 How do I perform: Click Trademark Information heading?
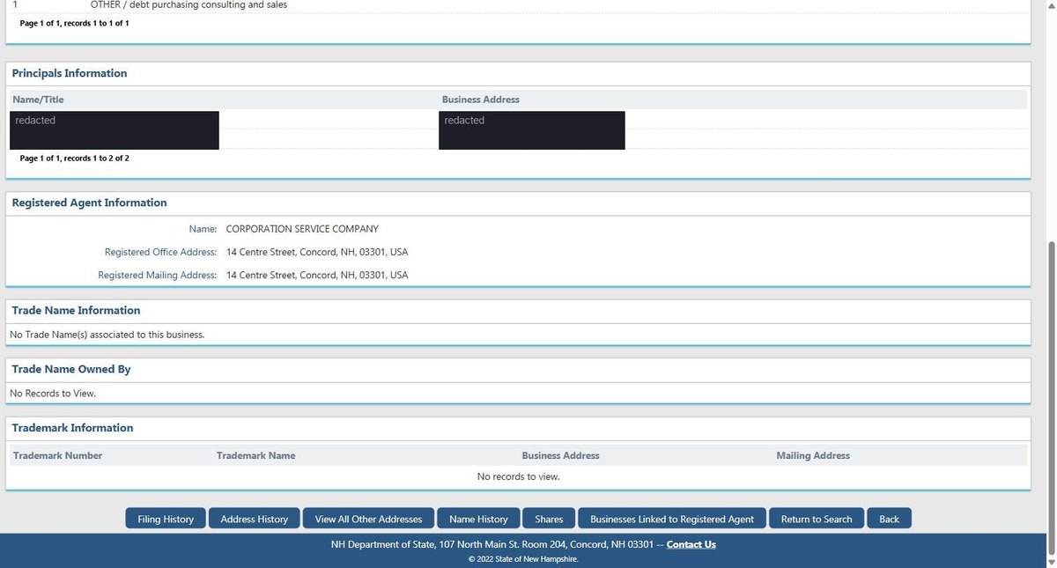pos(72,427)
